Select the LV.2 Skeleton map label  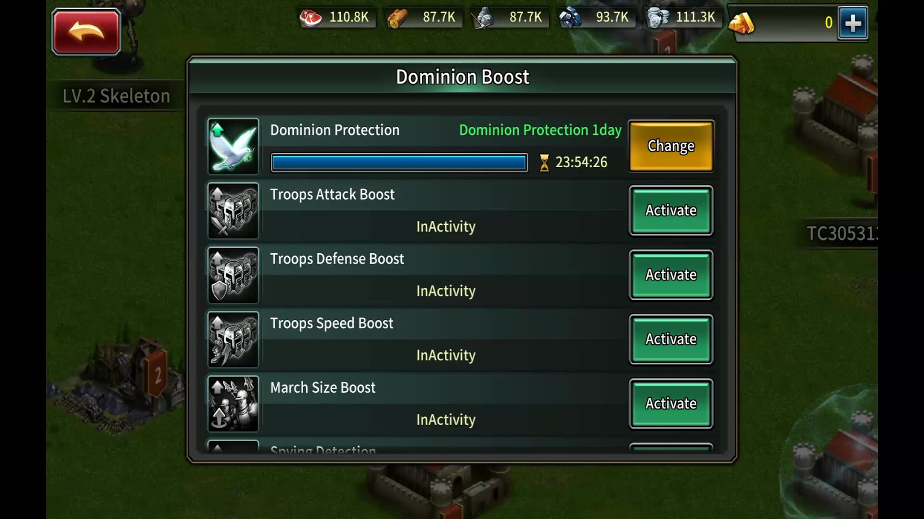[117, 96]
